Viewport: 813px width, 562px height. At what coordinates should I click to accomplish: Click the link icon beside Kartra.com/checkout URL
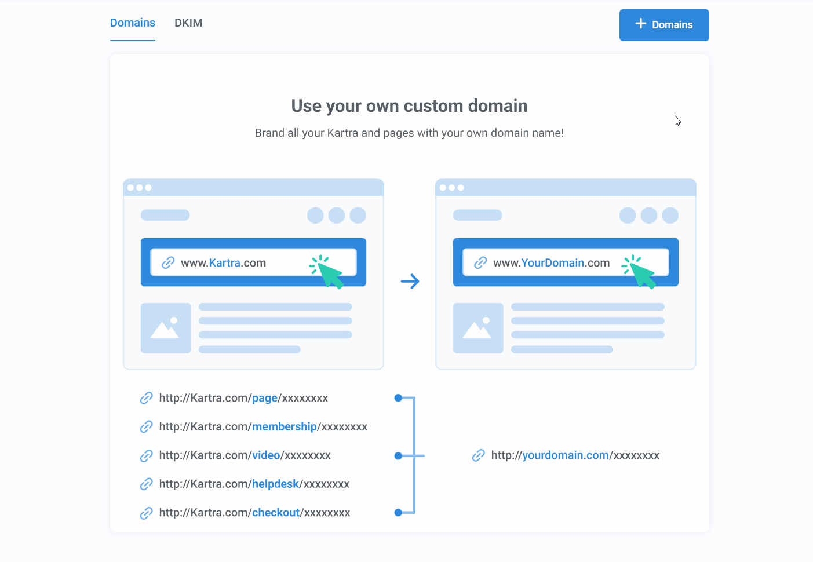(x=146, y=512)
